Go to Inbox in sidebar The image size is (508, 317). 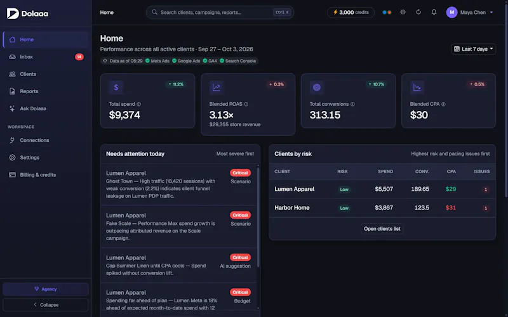tap(46, 57)
